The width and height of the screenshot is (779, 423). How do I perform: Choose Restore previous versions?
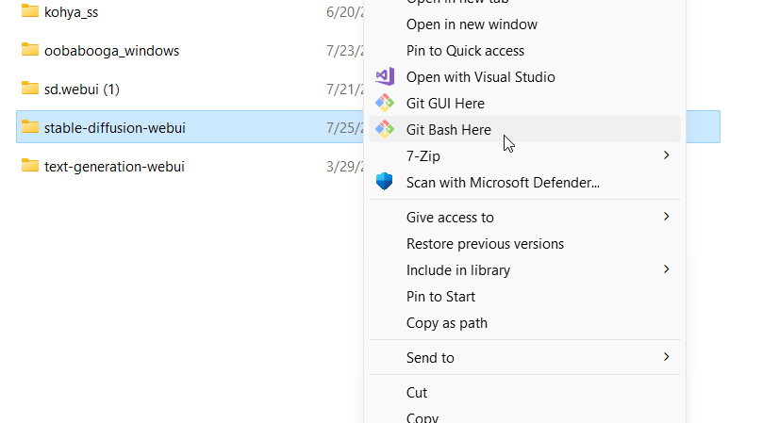click(x=485, y=244)
